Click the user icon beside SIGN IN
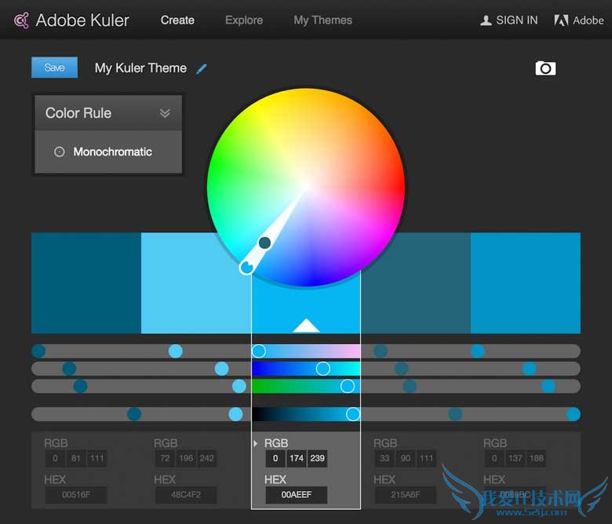612x524 pixels. coord(486,20)
